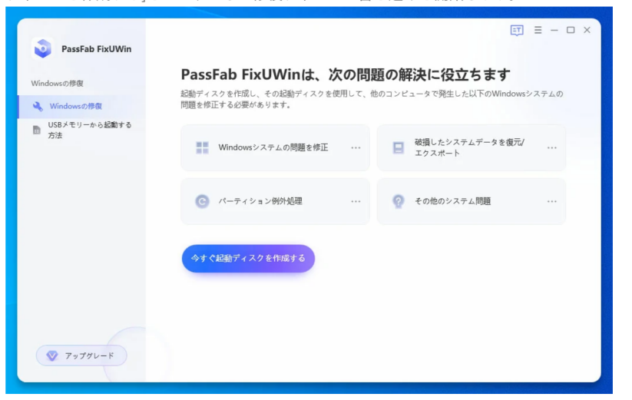
Task: Expand the ellipsis on パーティション例外処理
Action: click(356, 201)
